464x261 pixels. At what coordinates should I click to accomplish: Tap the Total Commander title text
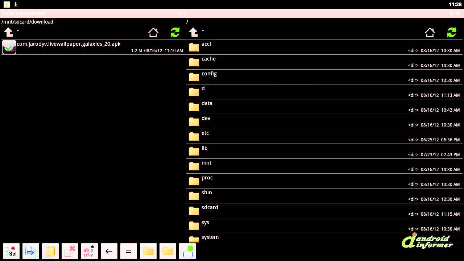24,13
